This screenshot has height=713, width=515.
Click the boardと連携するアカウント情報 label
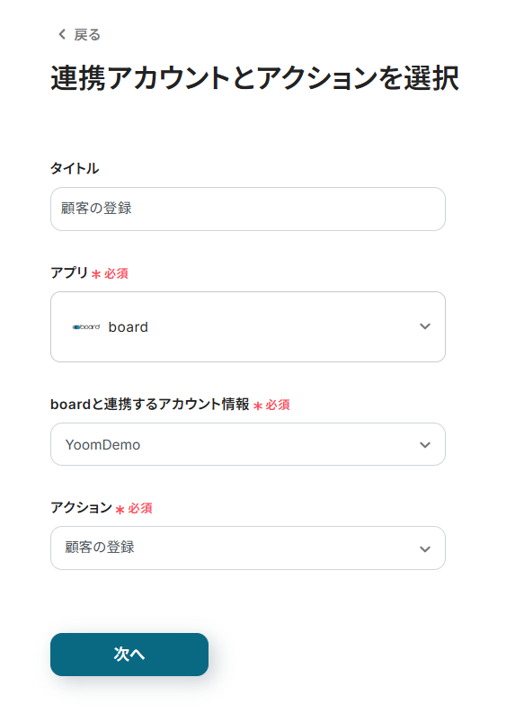149,404
